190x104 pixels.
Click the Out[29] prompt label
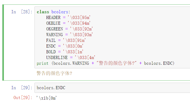(x=23, y=98)
